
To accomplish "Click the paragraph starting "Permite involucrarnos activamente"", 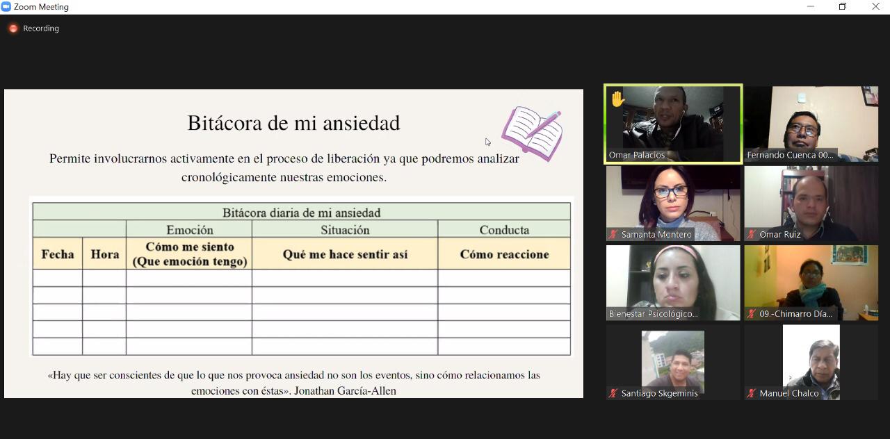I will [284, 167].
